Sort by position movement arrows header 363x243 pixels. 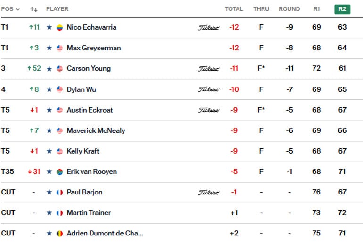pyautogui.click(x=34, y=9)
